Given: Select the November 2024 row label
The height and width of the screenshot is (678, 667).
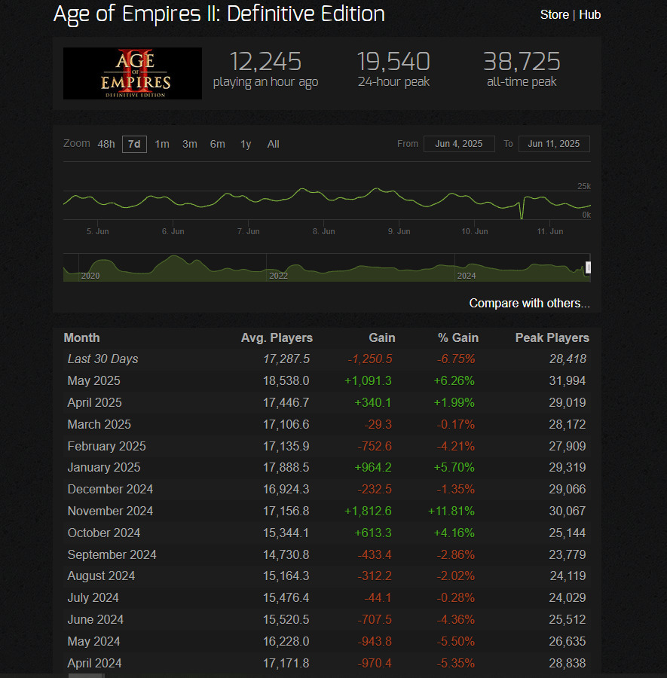Looking at the screenshot, I should pyautogui.click(x=110, y=511).
